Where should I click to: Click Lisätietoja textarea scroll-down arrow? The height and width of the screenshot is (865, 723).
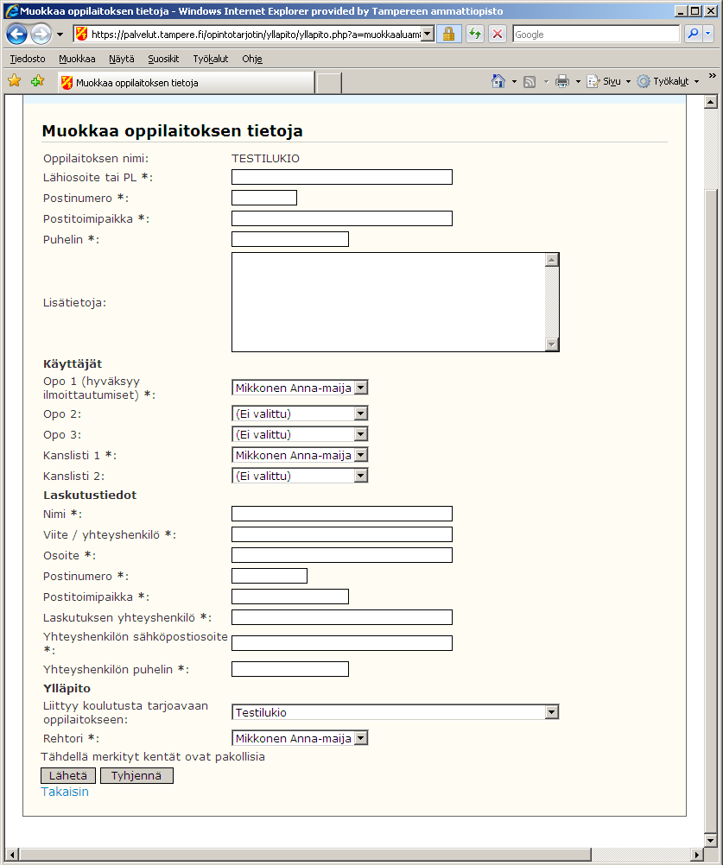pyautogui.click(x=551, y=344)
